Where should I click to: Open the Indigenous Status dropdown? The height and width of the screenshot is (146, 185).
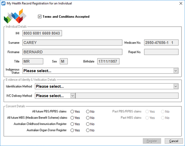click(x=176, y=71)
